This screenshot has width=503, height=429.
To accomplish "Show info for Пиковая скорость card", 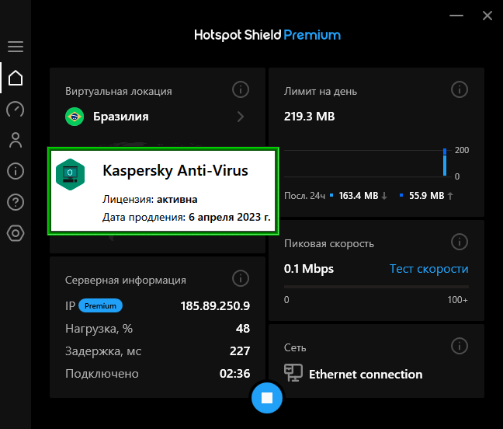I will (460, 242).
